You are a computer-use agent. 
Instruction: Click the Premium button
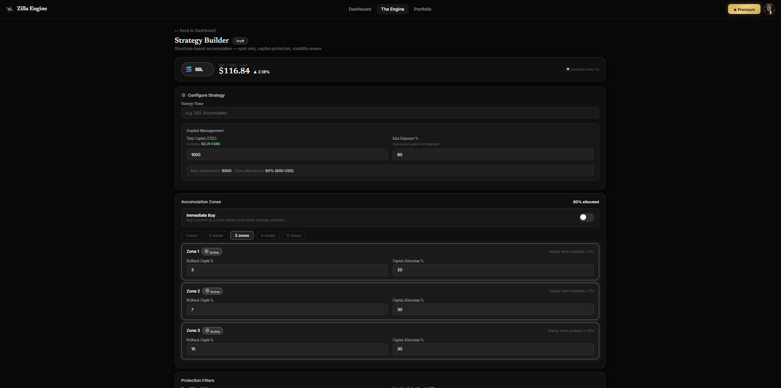[744, 9]
